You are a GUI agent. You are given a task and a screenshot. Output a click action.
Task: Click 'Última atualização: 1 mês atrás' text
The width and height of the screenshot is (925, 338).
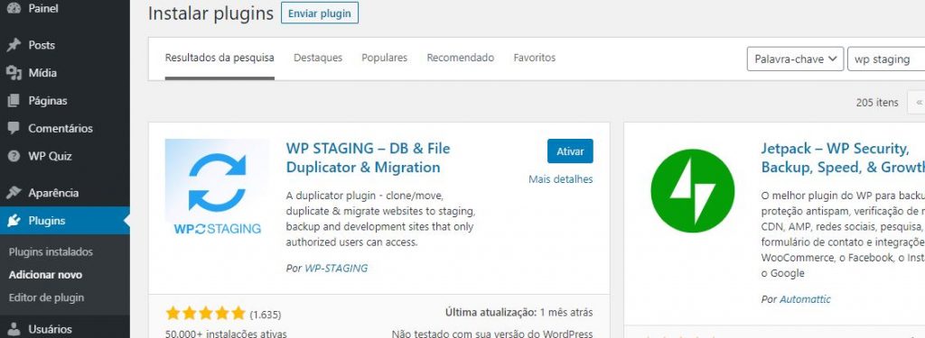coord(519,312)
